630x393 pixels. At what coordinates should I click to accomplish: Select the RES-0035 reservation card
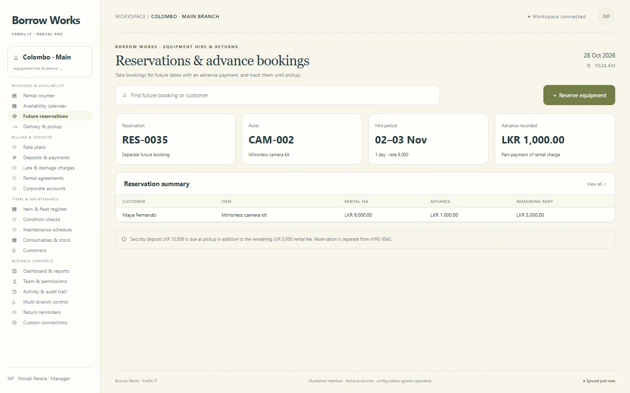175,139
